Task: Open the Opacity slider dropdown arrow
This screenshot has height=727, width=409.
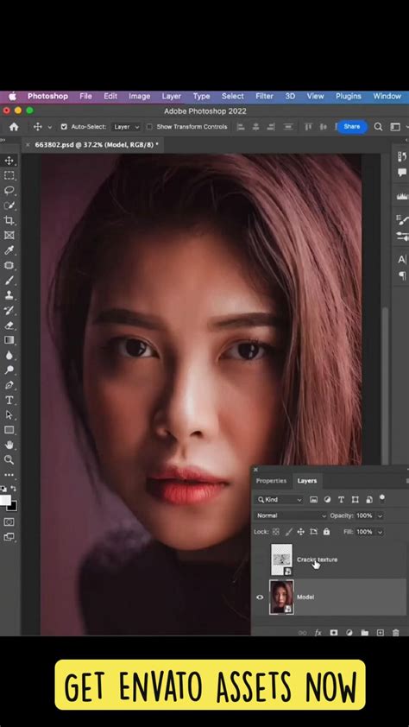Action: (381, 515)
